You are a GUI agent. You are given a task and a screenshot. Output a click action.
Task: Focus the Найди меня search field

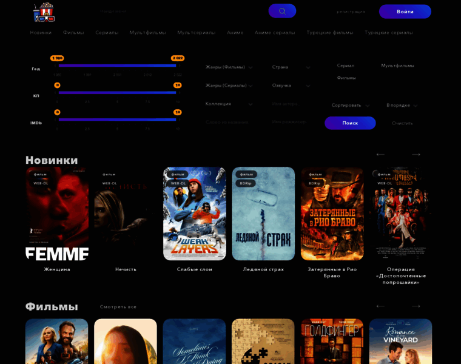click(x=180, y=11)
